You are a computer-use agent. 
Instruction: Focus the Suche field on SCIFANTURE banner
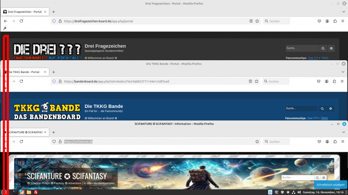click(x=298, y=177)
